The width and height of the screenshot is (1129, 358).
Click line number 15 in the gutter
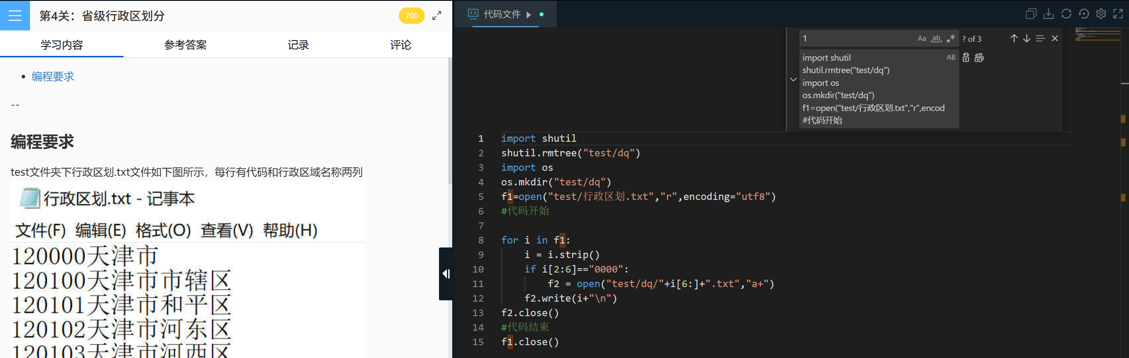tap(478, 342)
